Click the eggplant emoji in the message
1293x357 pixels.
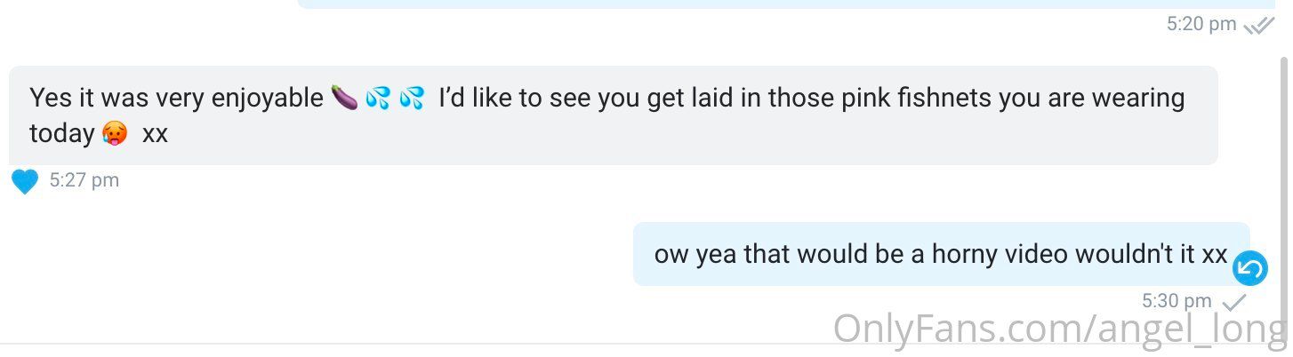[x=344, y=98]
